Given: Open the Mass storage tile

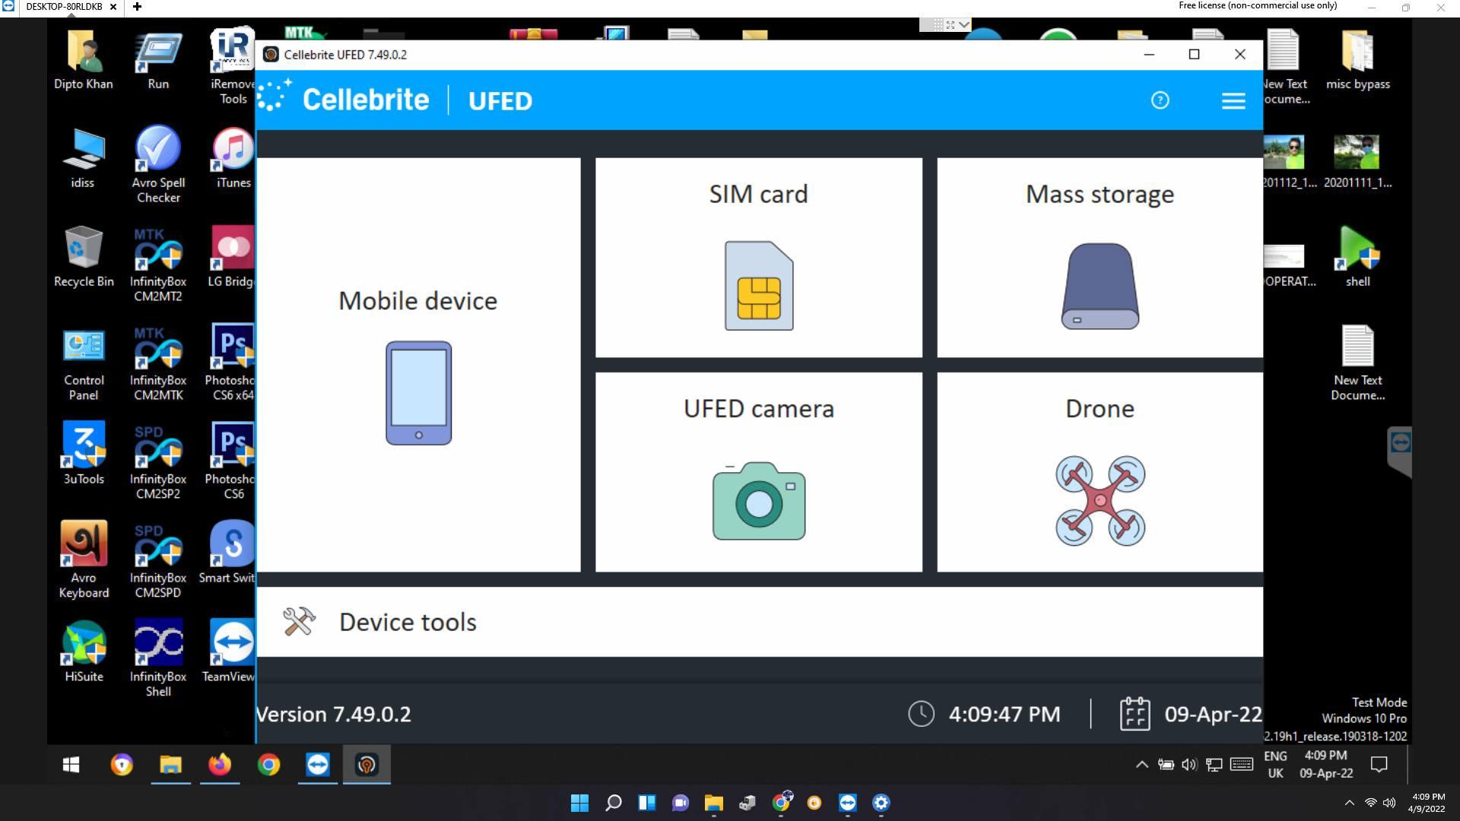Looking at the screenshot, I should coord(1100,258).
